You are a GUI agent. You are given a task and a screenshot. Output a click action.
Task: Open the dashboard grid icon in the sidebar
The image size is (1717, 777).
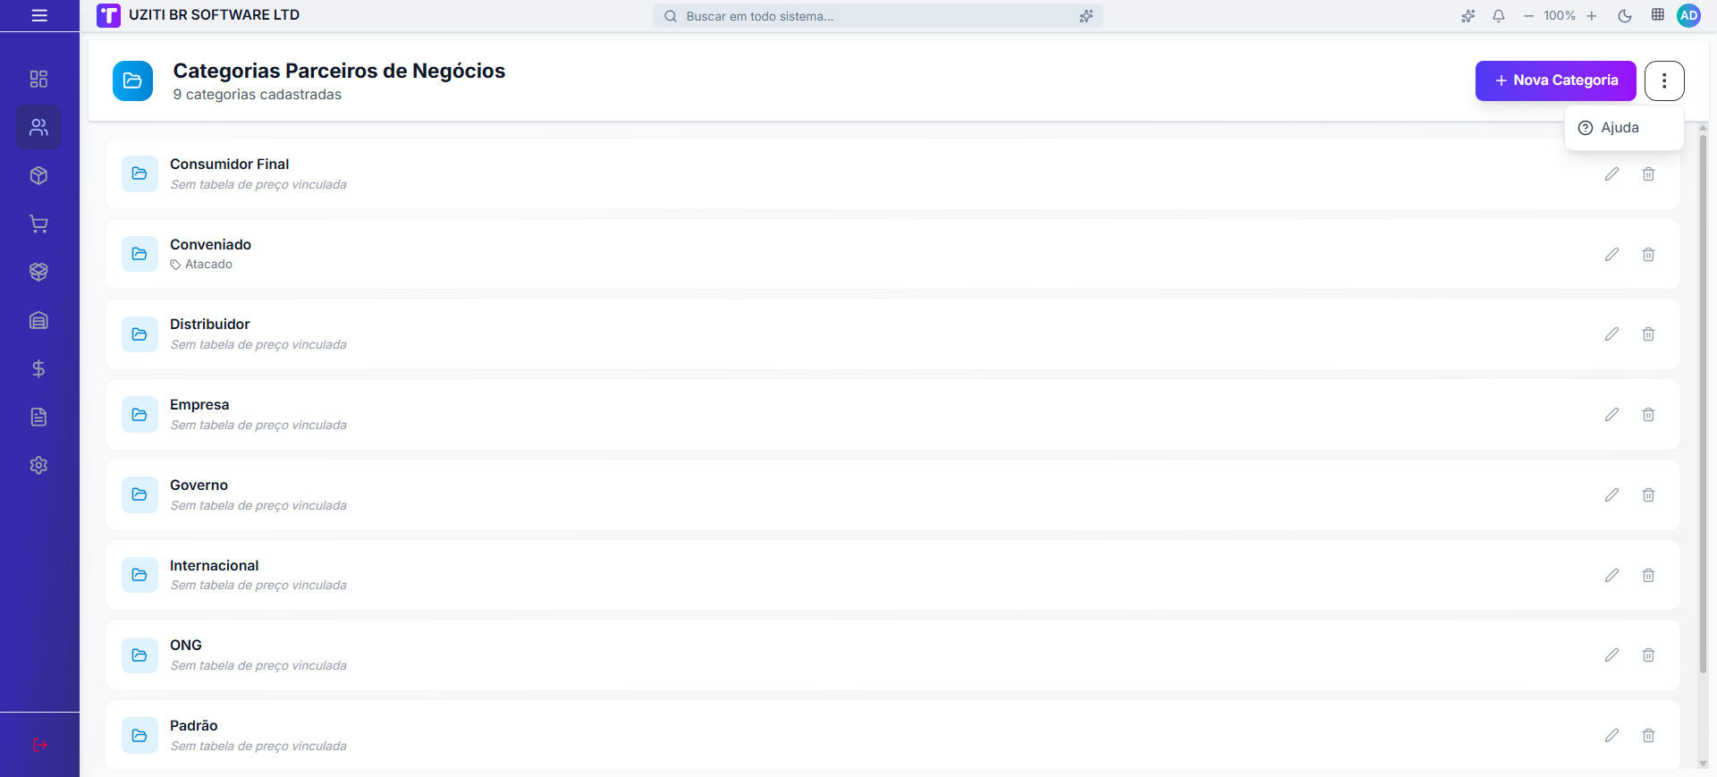(38, 79)
